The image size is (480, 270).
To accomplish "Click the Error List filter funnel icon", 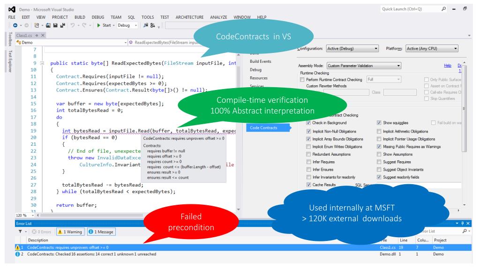I will (20, 232).
